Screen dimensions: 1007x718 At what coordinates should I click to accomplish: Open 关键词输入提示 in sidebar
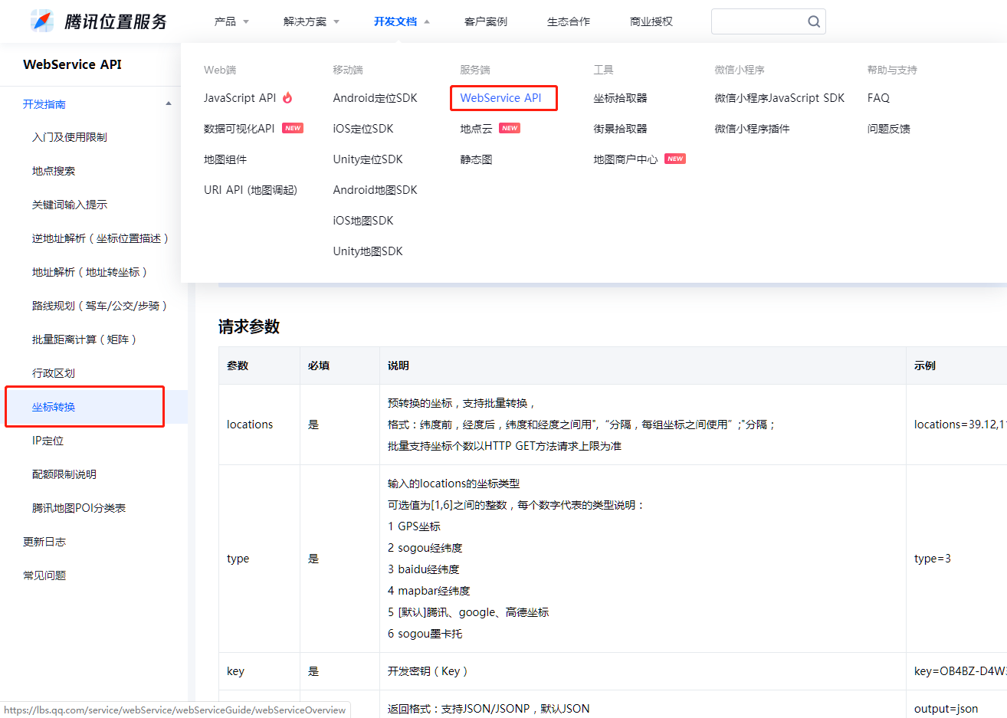tap(70, 205)
